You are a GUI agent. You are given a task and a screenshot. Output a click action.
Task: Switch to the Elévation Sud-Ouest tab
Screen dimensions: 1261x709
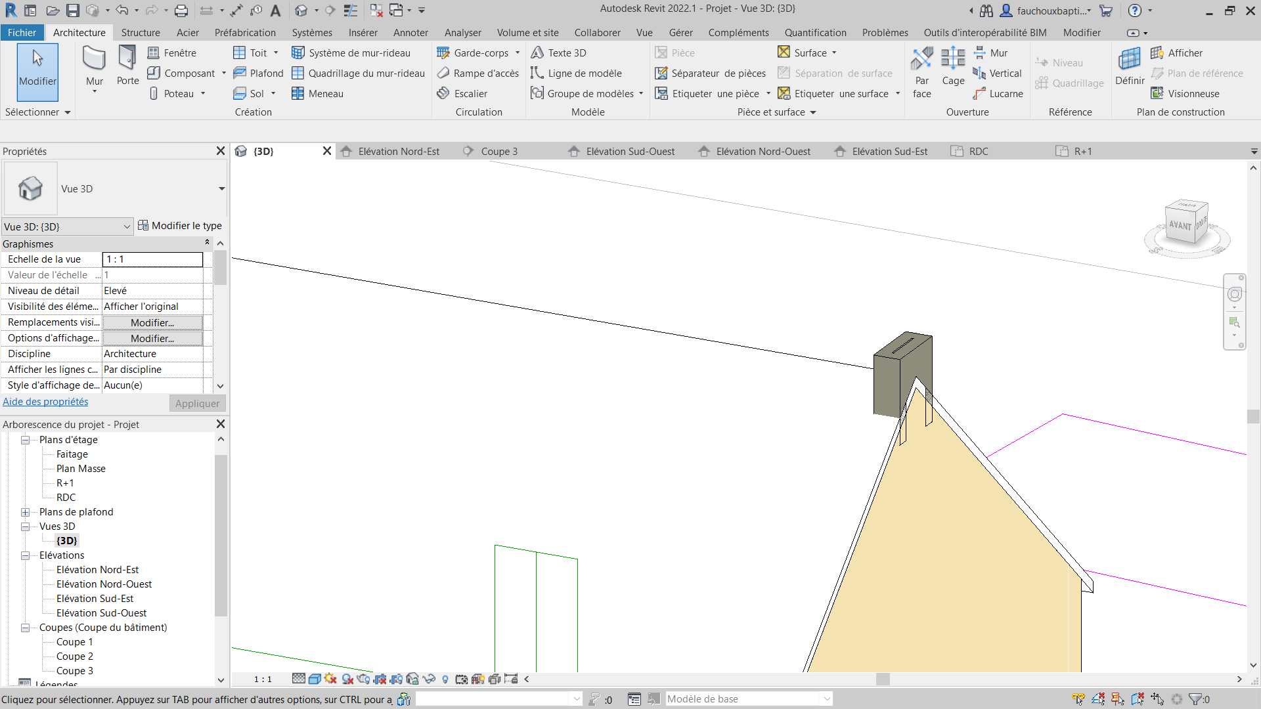(x=629, y=151)
